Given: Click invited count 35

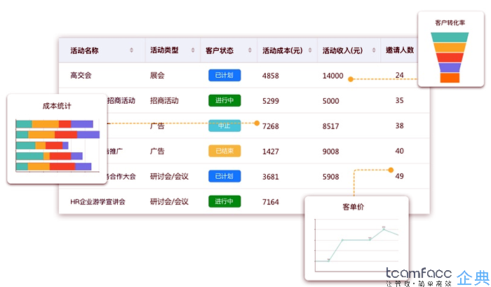Looking at the screenshot, I should [400, 100].
